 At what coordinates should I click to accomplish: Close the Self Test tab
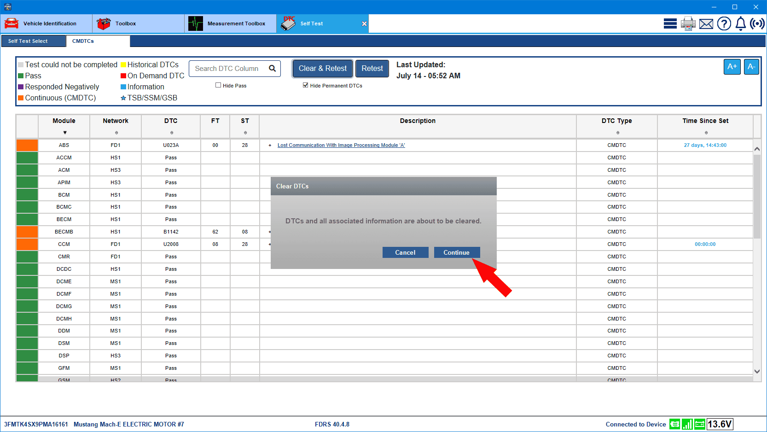click(x=364, y=23)
